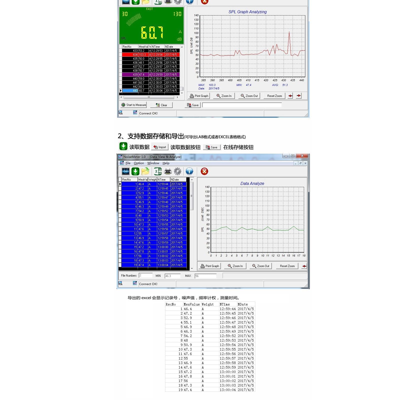Click Connect OK! in Data View status bar

[x=148, y=284]
